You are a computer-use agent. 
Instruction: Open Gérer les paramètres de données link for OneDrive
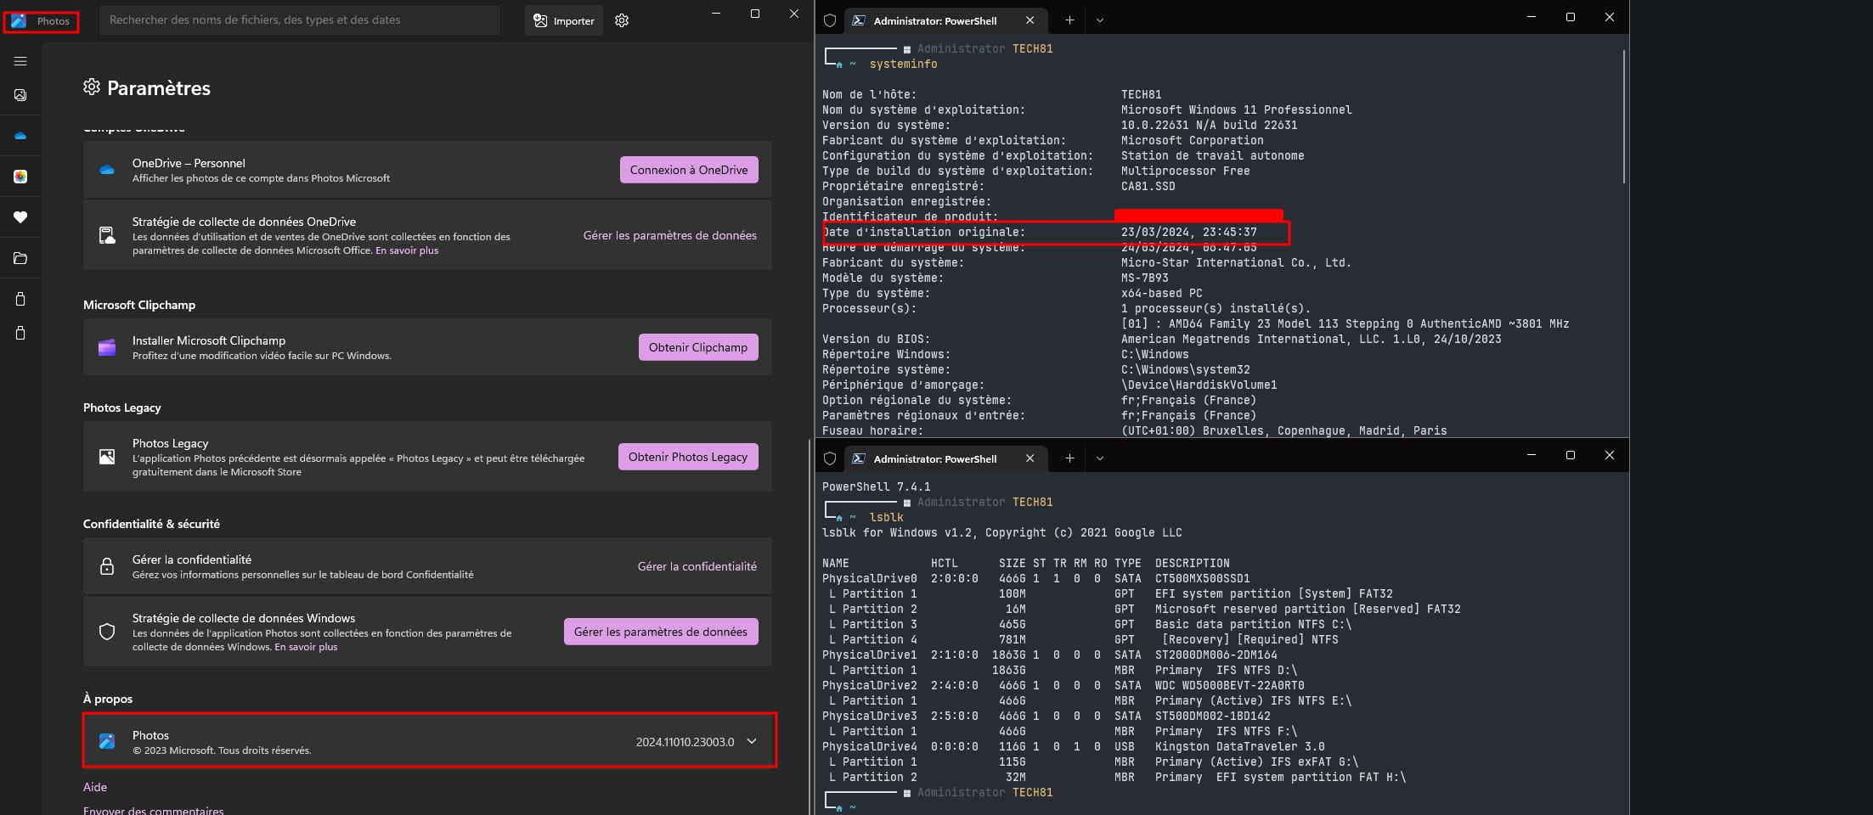tap(669, 235)
